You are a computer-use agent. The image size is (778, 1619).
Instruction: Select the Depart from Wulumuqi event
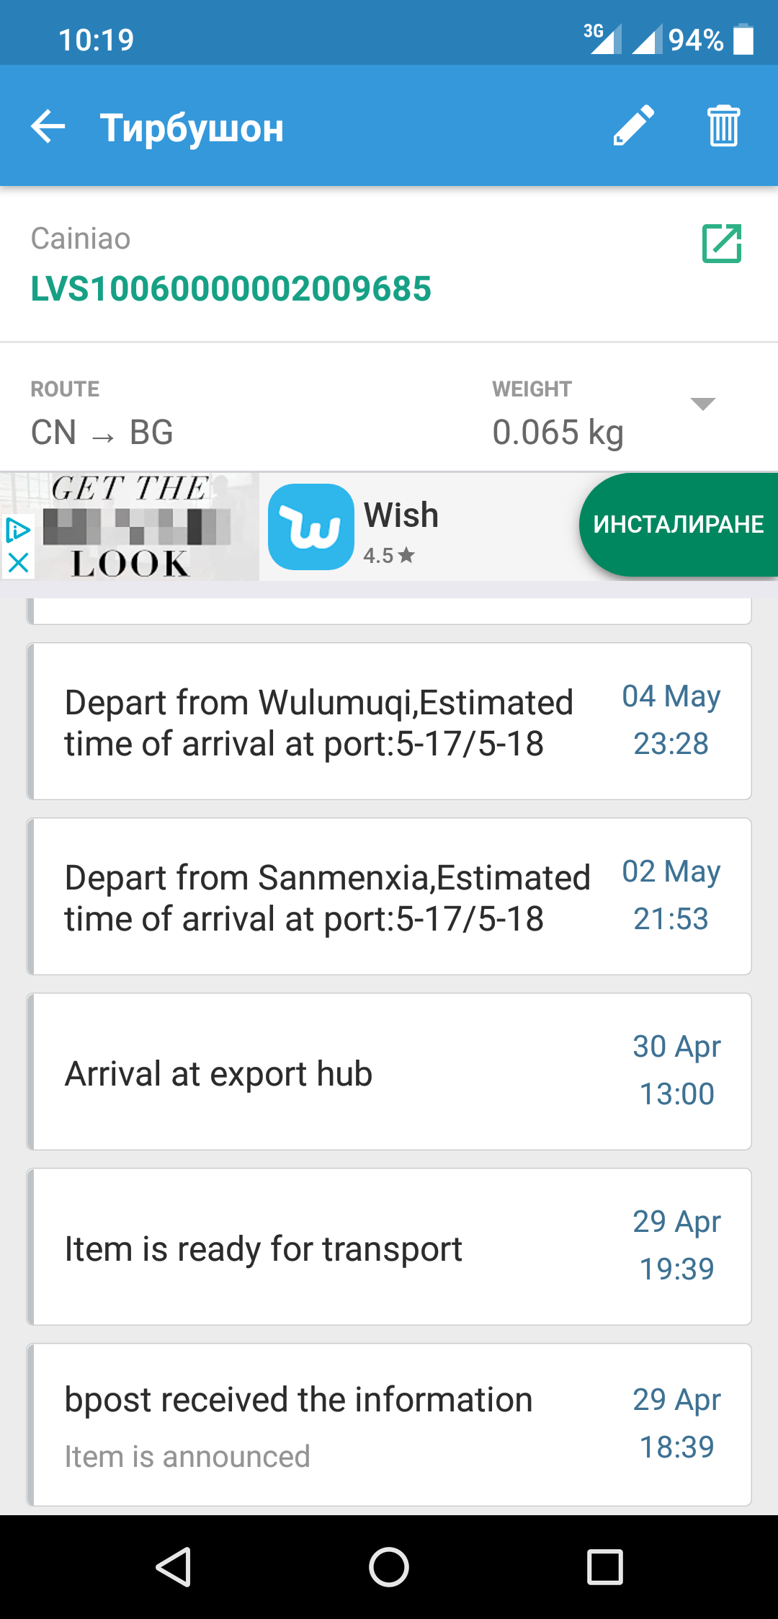click(x=389, y=722)
